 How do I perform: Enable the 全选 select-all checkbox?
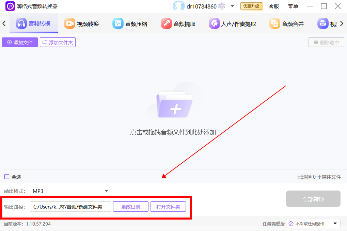(x=7, y=177)
